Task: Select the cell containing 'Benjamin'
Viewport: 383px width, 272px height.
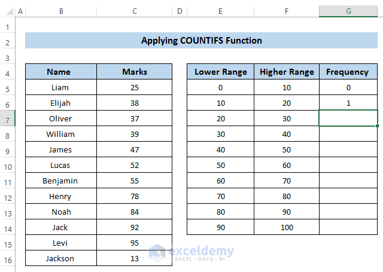Action: (61, 181)
